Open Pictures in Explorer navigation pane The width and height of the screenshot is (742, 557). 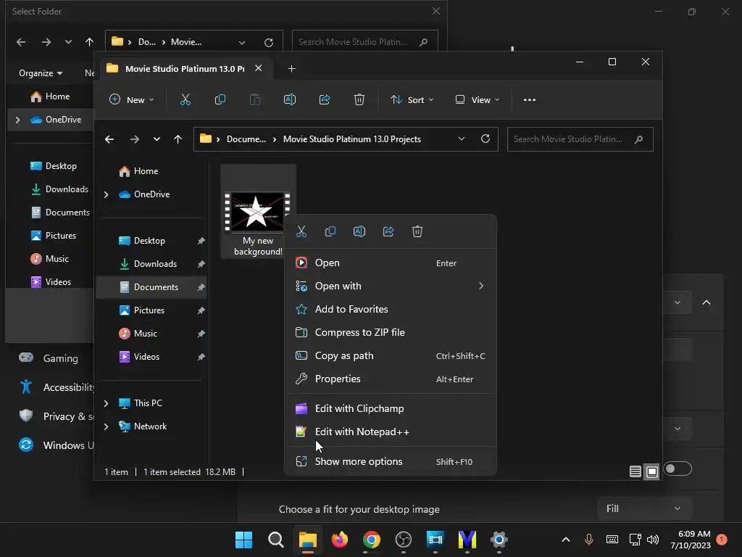[151, 310]
